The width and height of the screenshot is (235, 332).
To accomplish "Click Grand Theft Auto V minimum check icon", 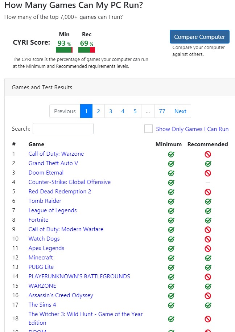I will [x=171, y=164].
